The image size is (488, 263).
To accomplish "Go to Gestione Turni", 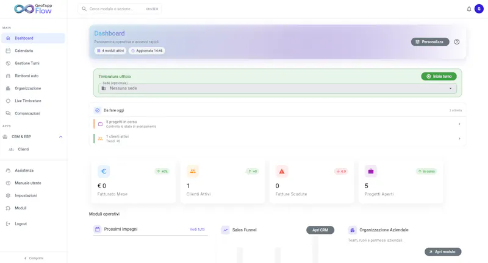I will (33, 63).
